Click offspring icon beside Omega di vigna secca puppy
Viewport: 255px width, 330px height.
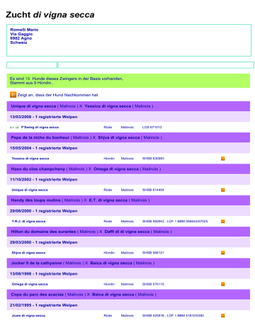222,284
